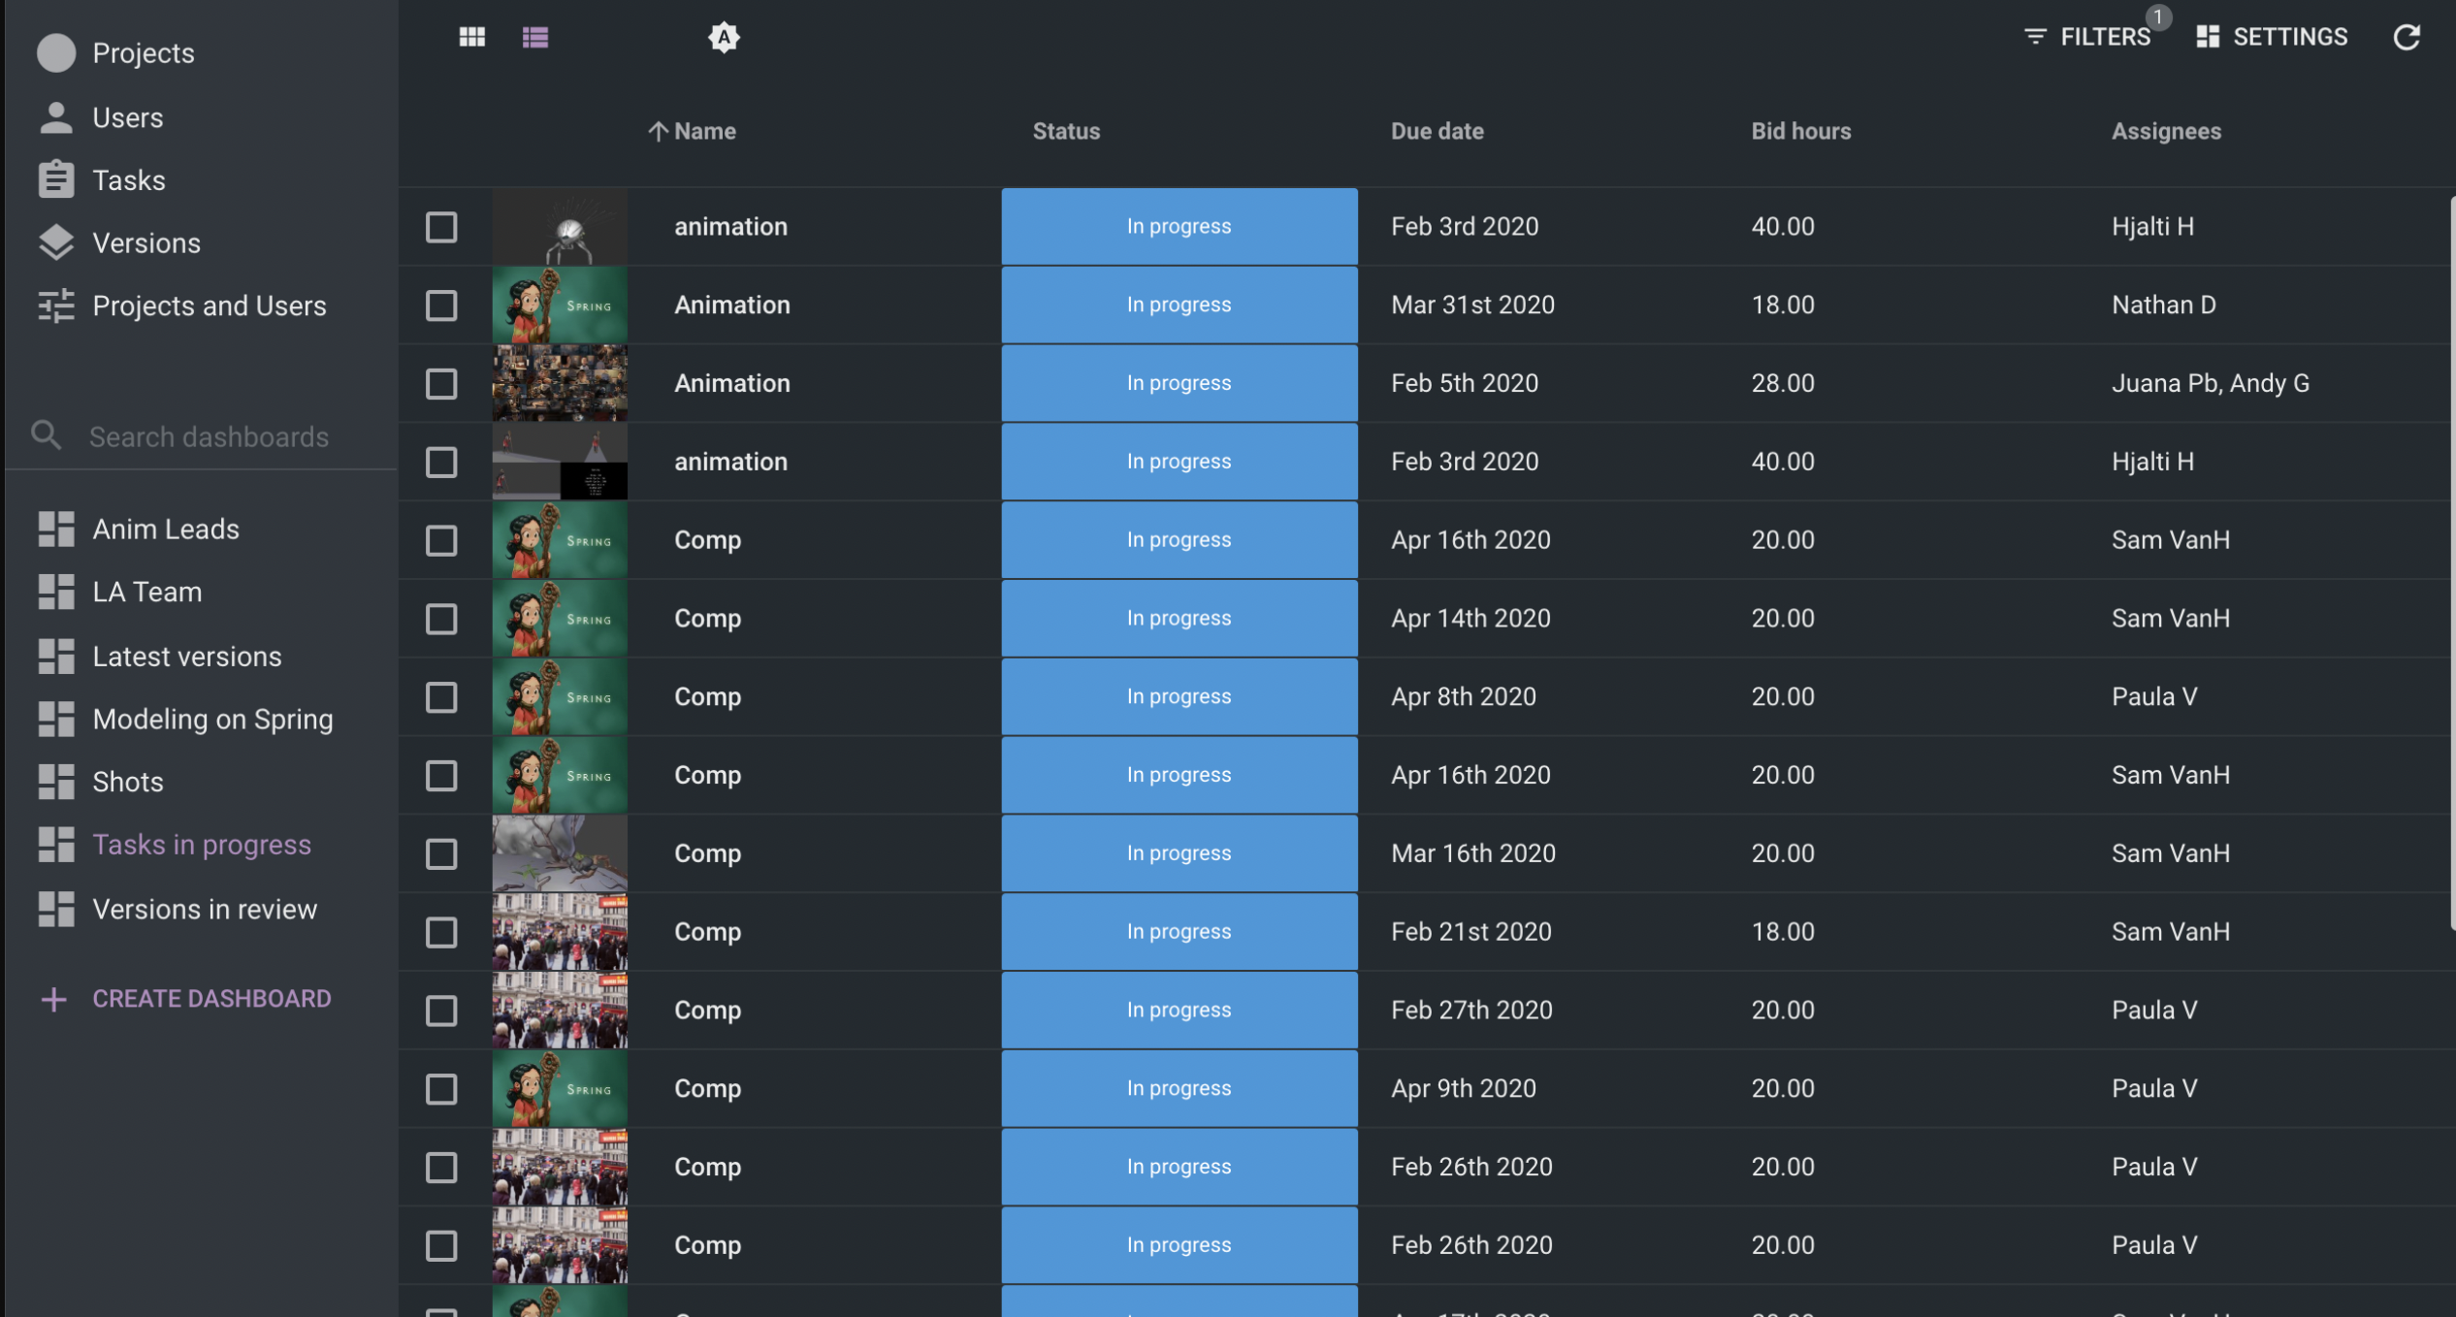This screenshot has width=2456, height=1317.
Task: Switch to the Versions in review dashboard
Action: coord(205,909)
